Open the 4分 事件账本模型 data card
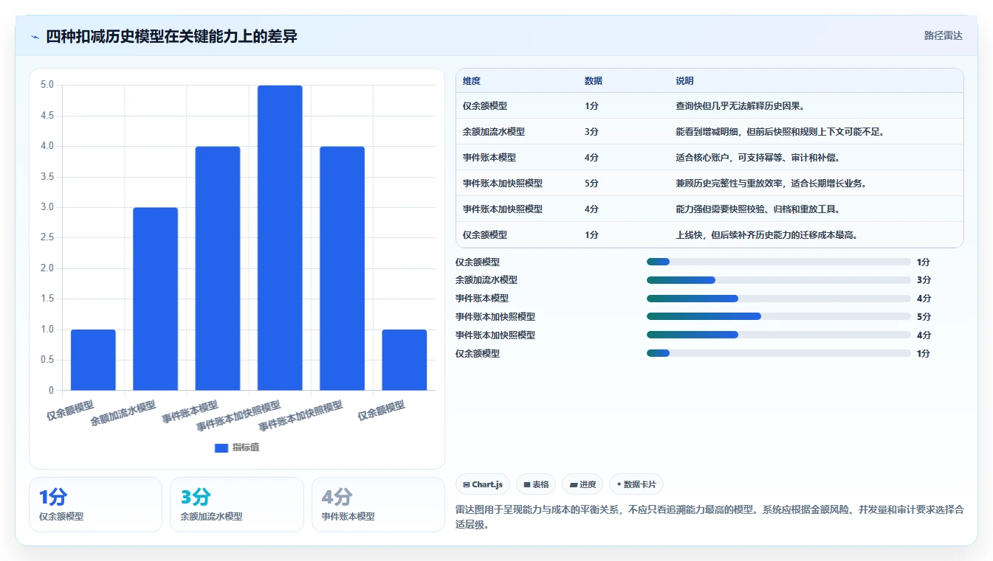This screenshot has width=993, height=561. coord(378,504)
